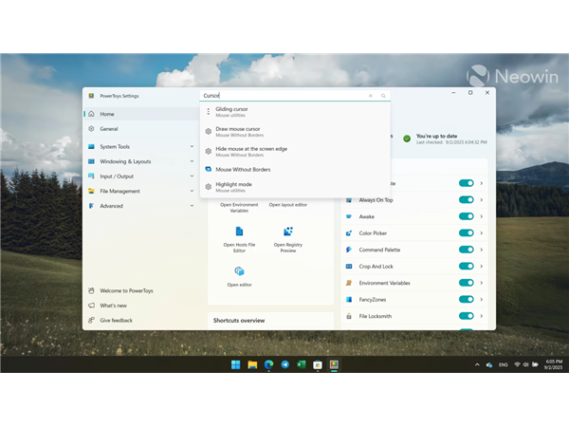
Task: Toggle the Command Palette switch
Action: coord(467,250)
